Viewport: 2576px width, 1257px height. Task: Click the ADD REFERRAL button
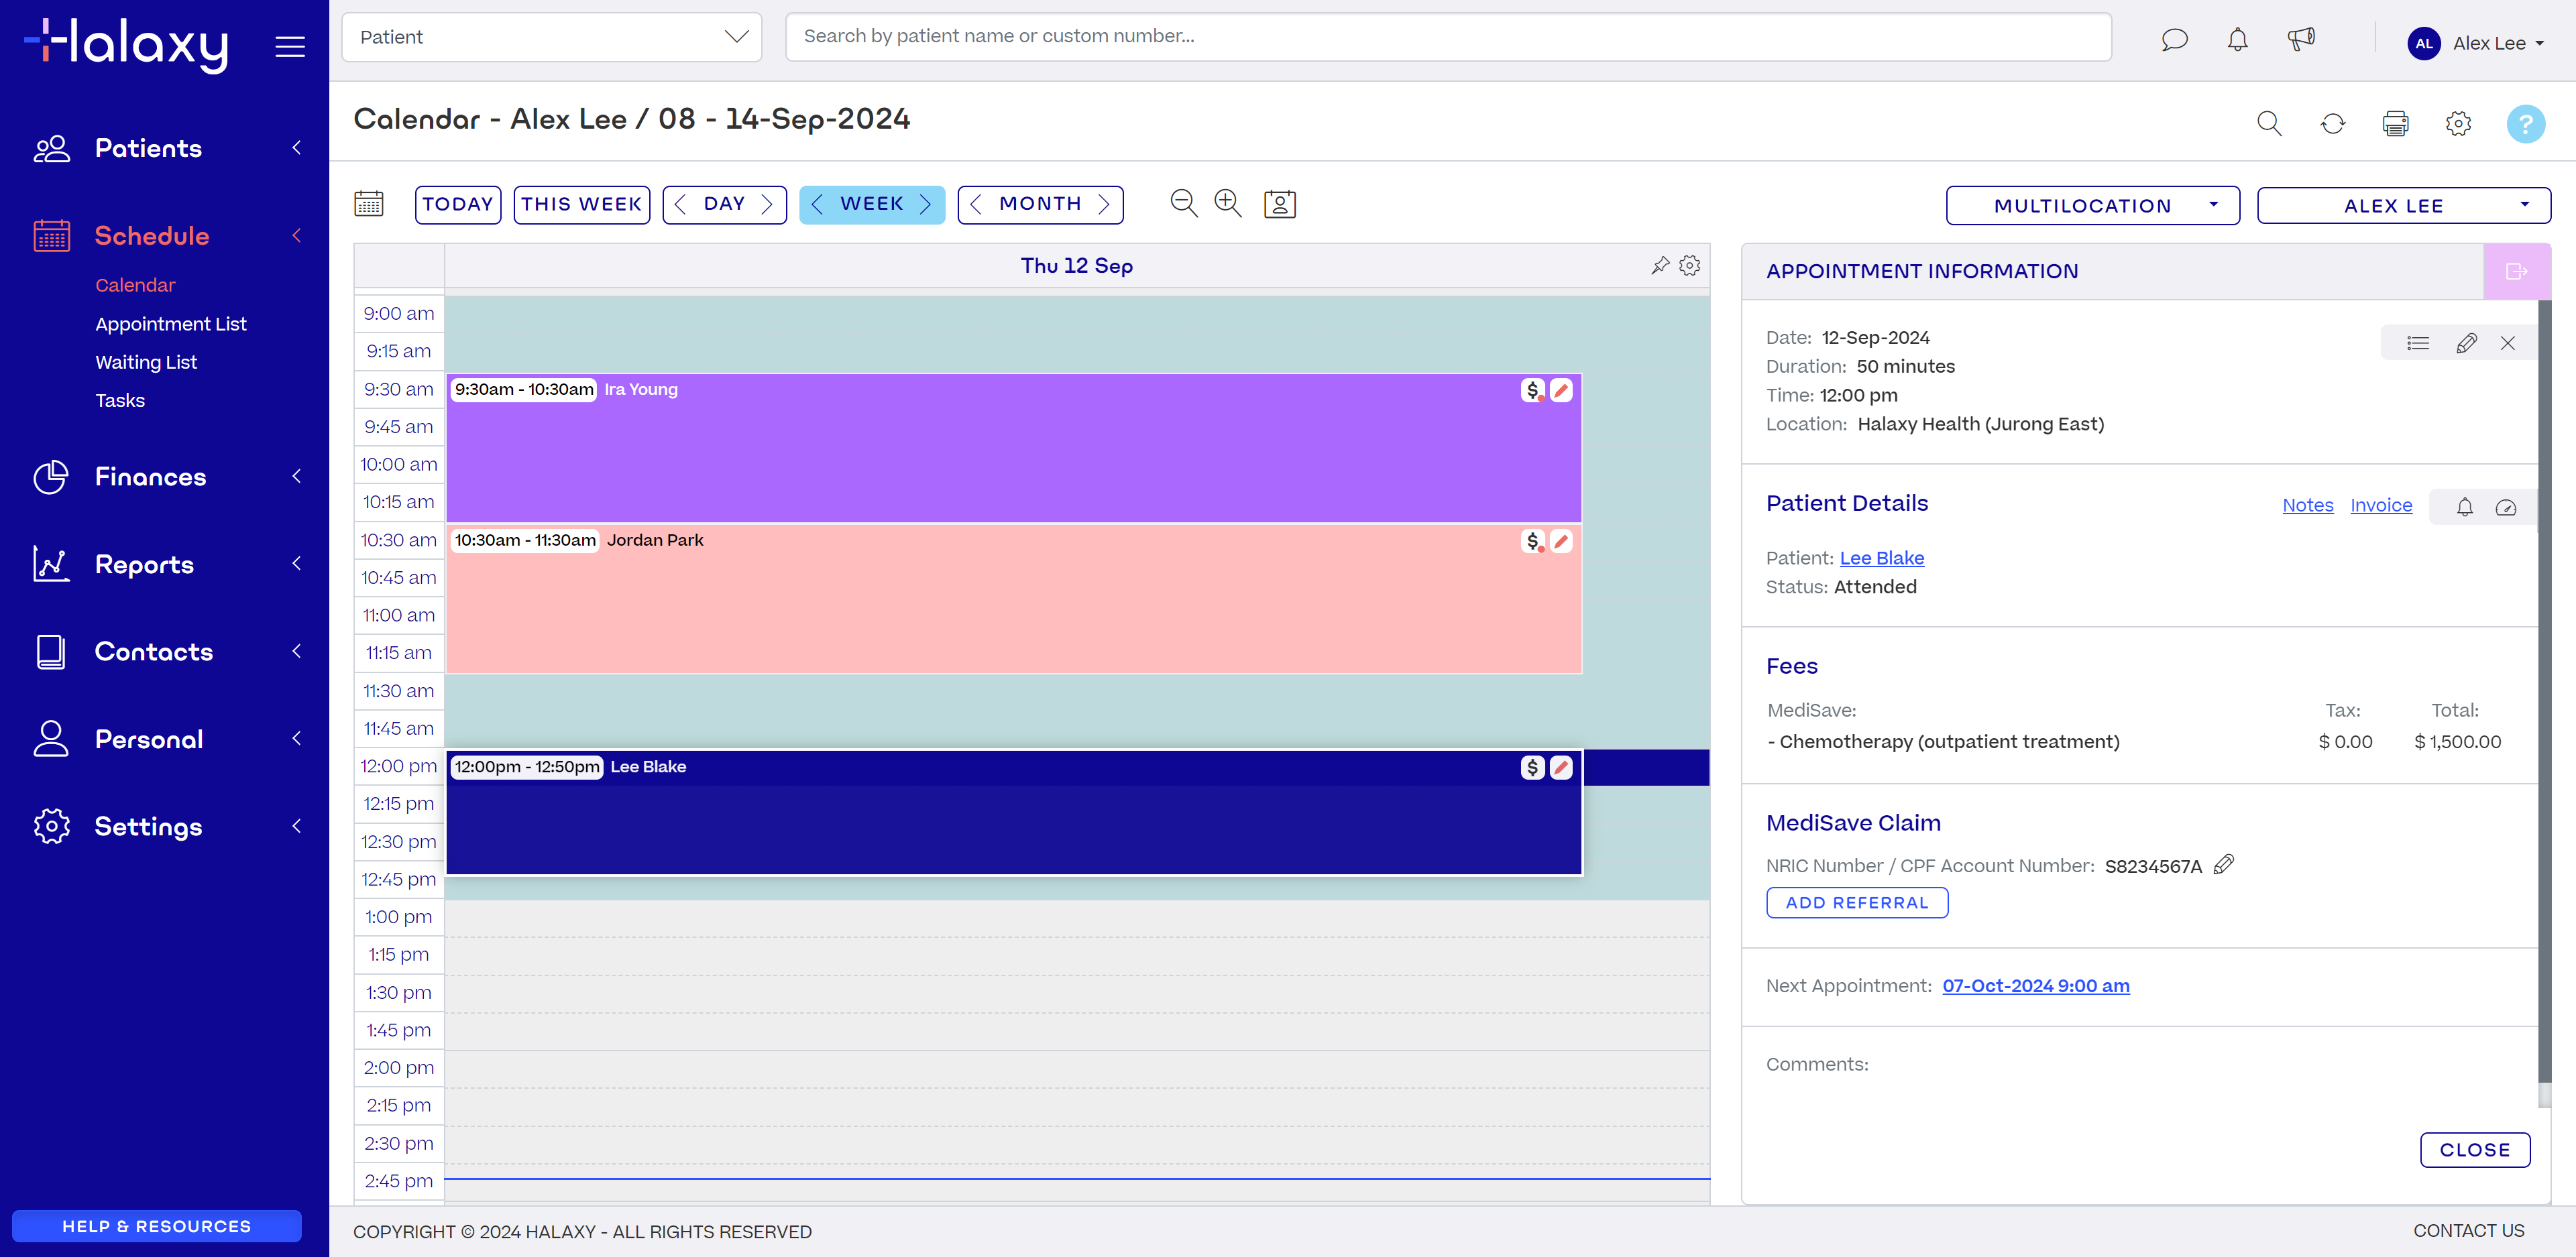coord(1856,902)
